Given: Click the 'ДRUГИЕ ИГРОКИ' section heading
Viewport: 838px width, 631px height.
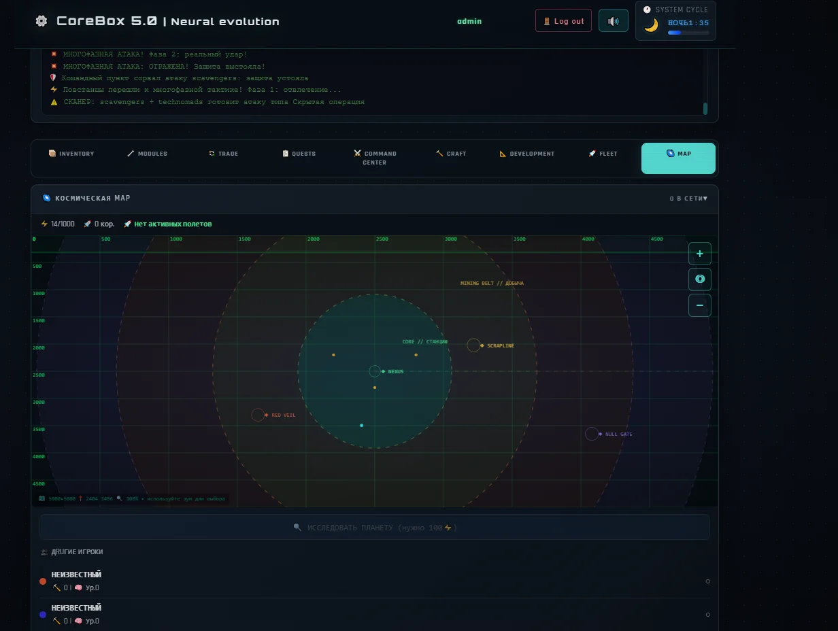Looking at the screenshot, I should pos(77,552).
